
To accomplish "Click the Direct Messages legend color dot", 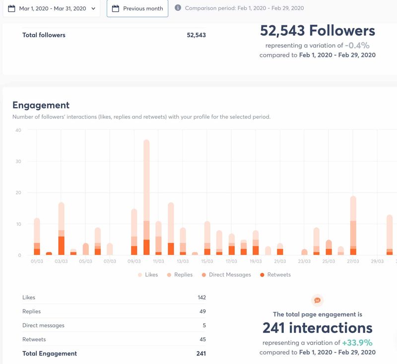I will [x=204, y=275].
